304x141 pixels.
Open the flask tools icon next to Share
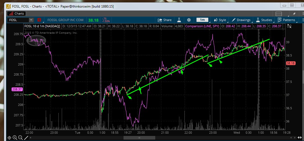click(179, 20)
